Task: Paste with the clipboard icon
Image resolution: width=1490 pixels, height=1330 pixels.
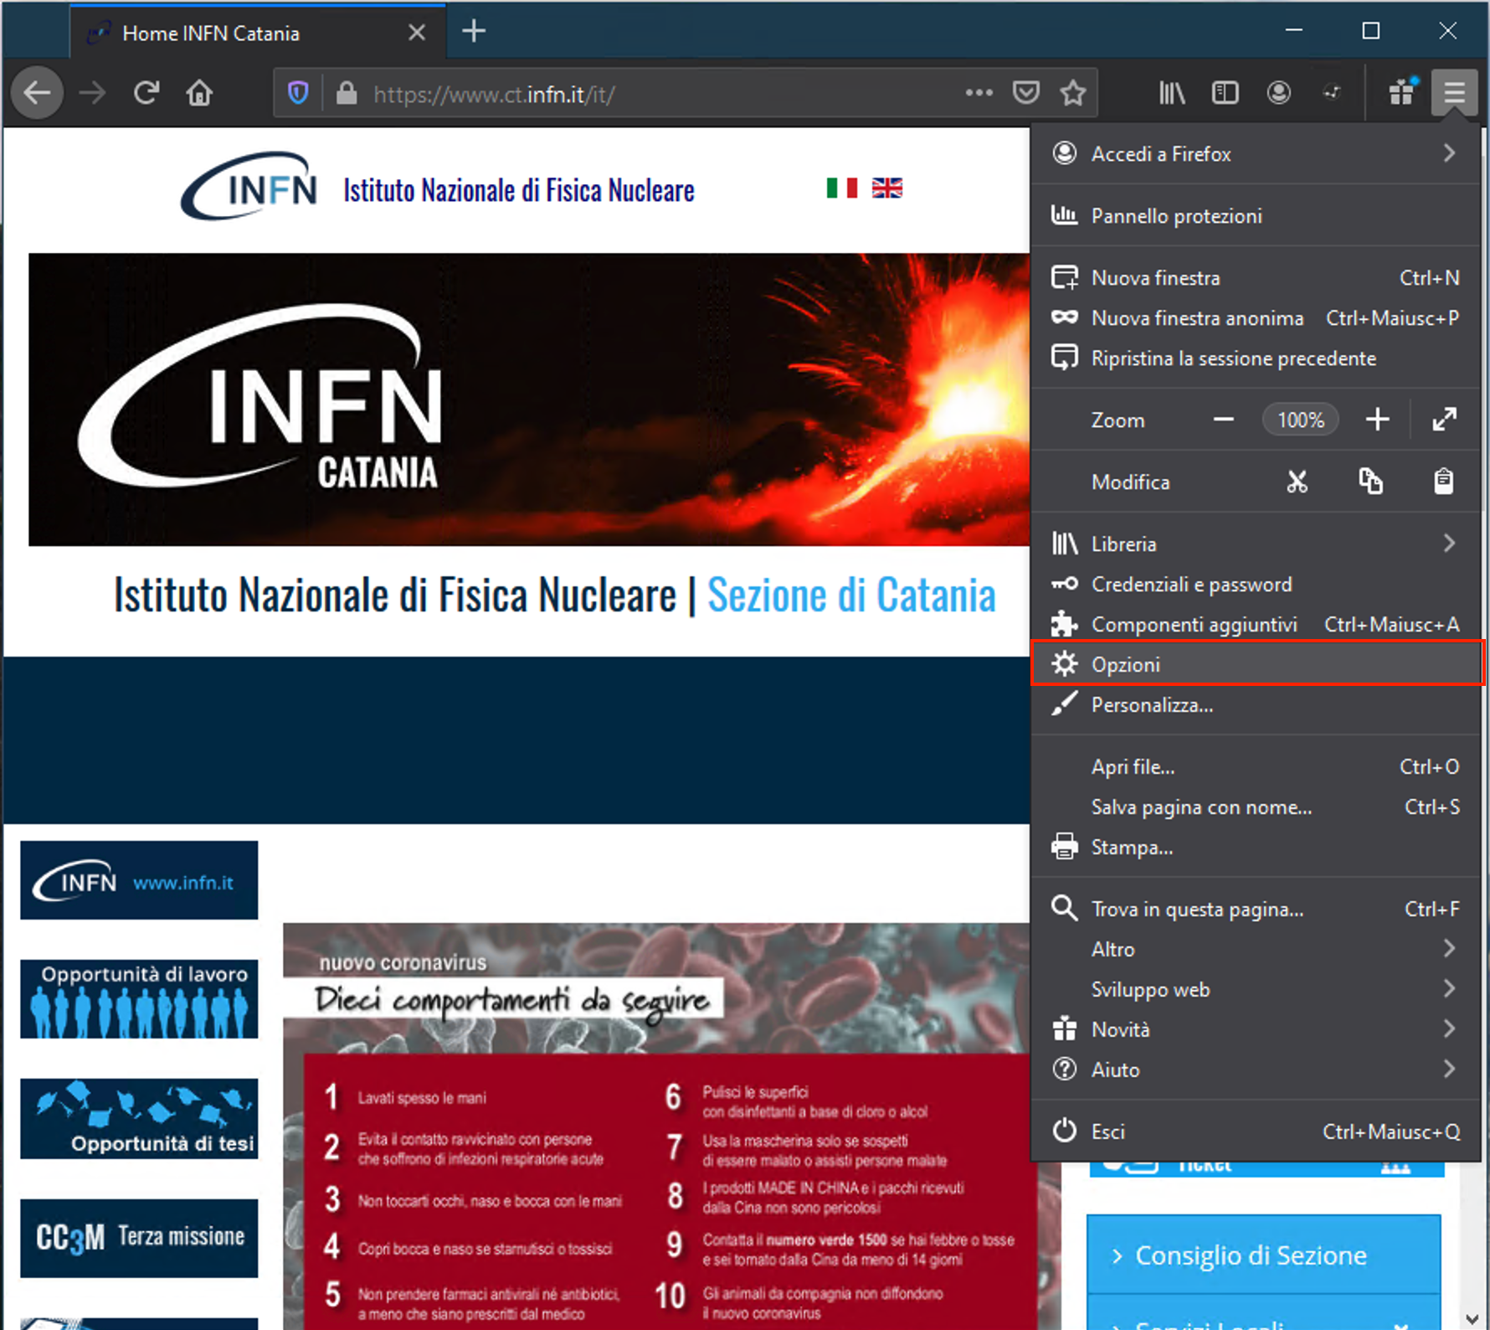Action: pos(1444,482)
